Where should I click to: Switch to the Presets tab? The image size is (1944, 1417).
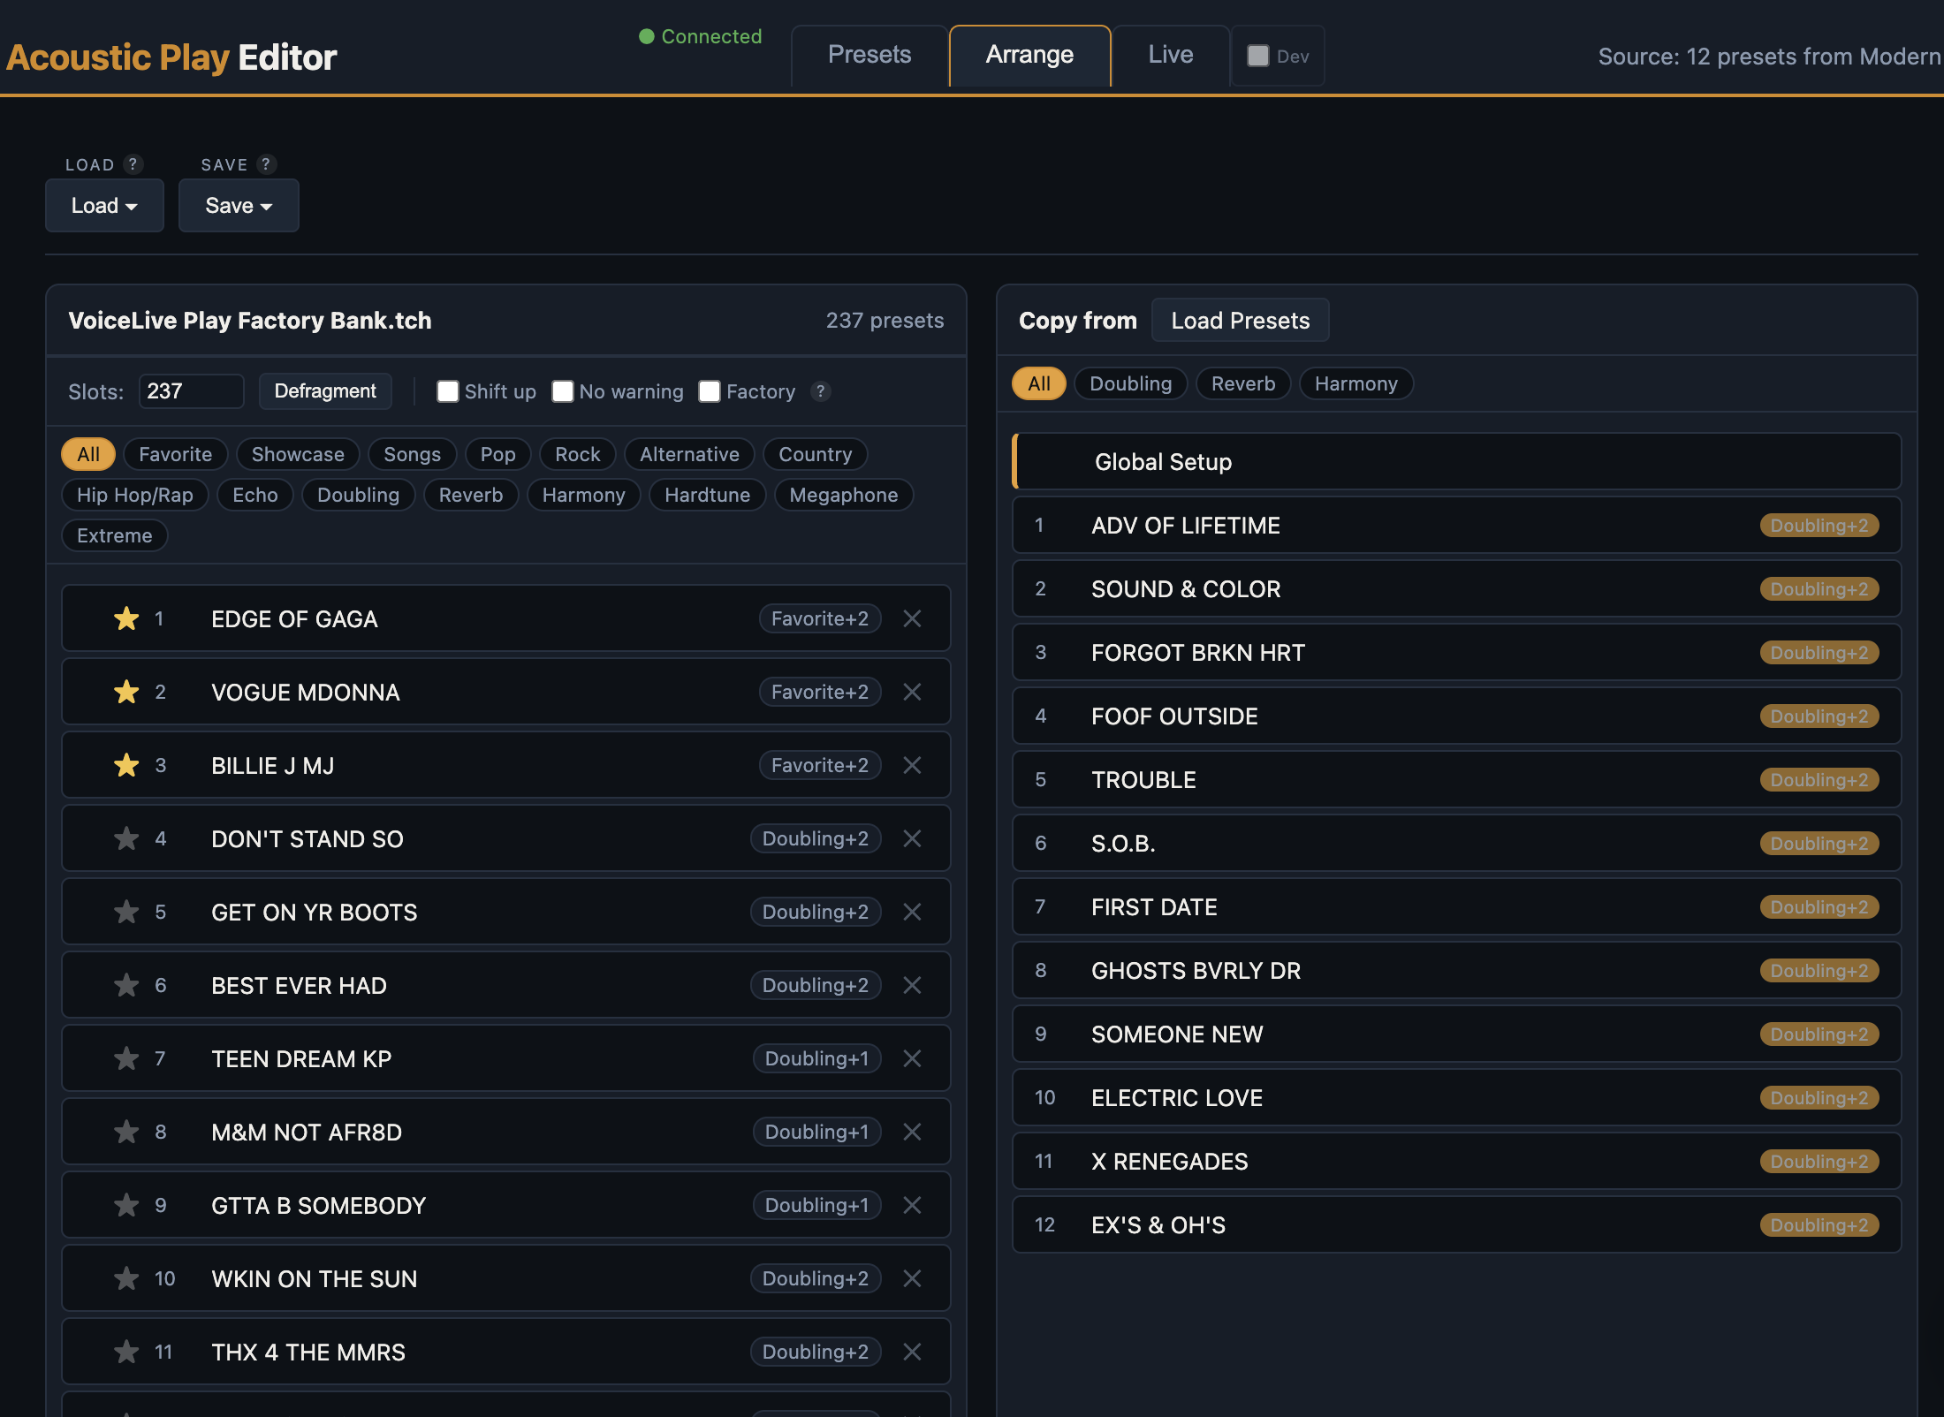click(869, 55)
